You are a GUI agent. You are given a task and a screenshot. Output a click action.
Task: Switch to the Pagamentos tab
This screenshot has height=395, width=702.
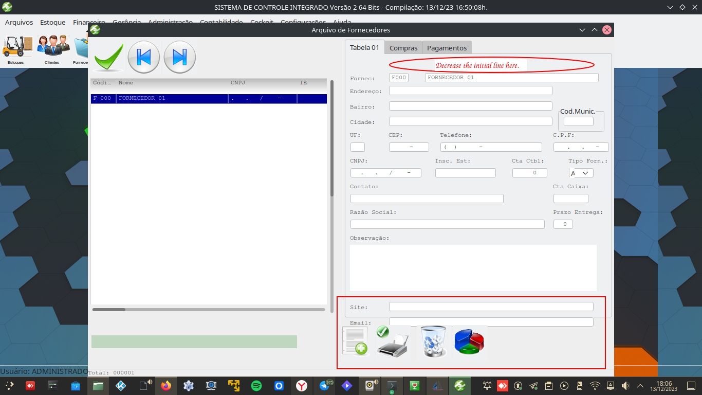pyautogui.click(x=447, y=48)
